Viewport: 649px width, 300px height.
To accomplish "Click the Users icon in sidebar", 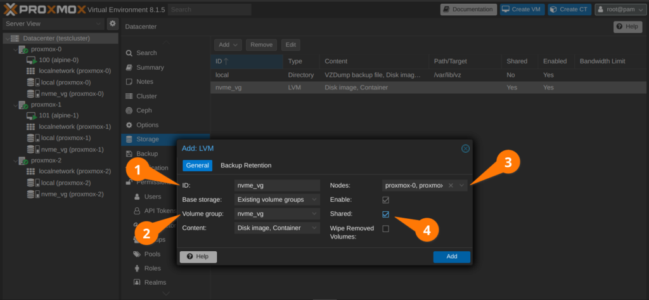I will (137, 197).
